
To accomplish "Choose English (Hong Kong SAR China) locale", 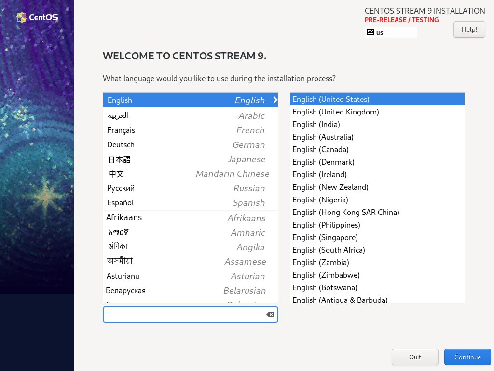I will click(x=377, y=213).
